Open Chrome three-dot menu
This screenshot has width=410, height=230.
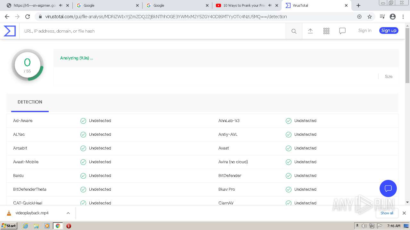403,17
